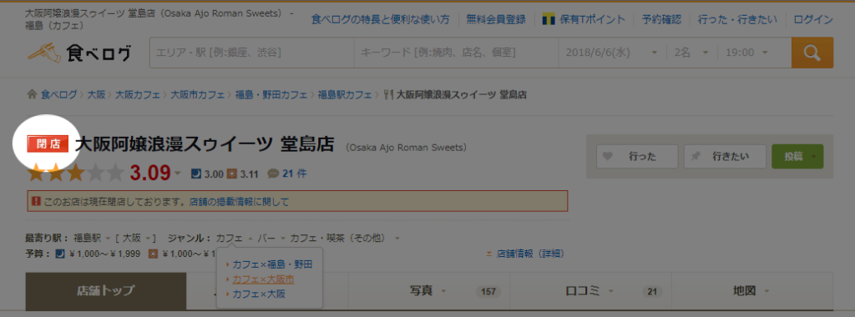Click the review comment bubble icon

273,174
